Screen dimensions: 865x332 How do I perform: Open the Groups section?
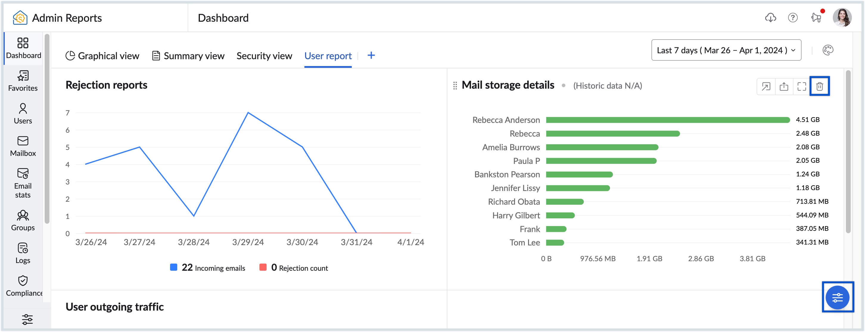coord(23,221)
